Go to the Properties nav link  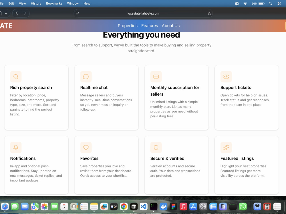click(128, 26)
